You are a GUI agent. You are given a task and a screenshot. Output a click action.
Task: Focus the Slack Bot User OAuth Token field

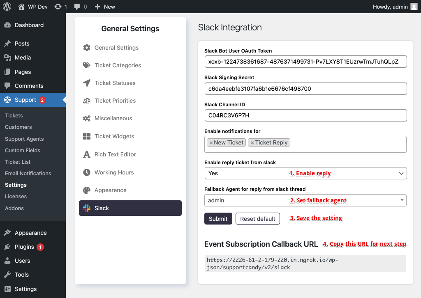(305, 62)
